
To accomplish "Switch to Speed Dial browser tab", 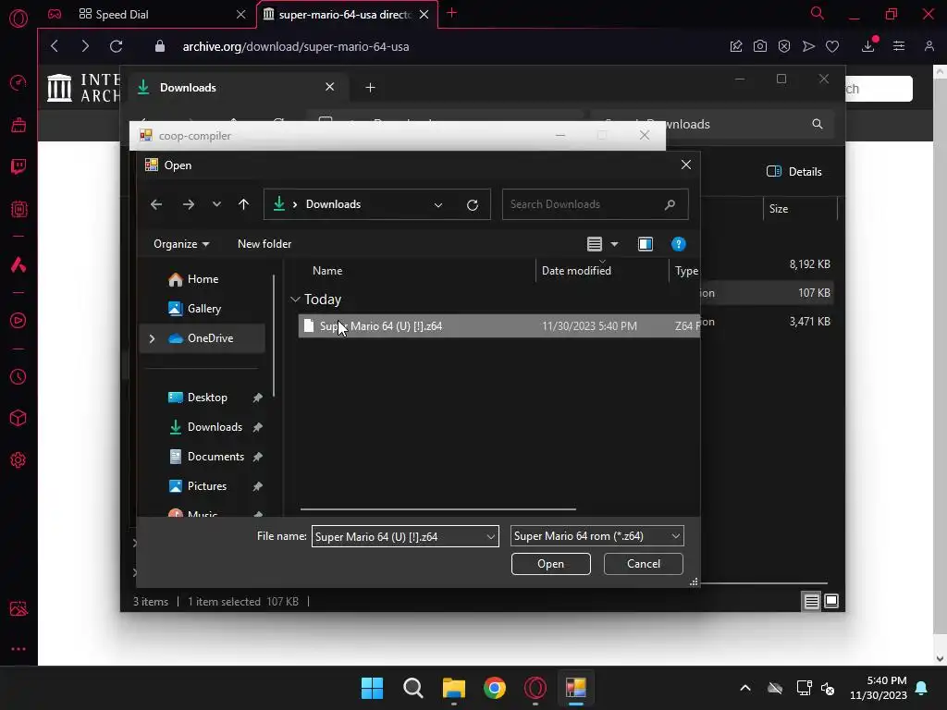I will (x=162, y=15).
